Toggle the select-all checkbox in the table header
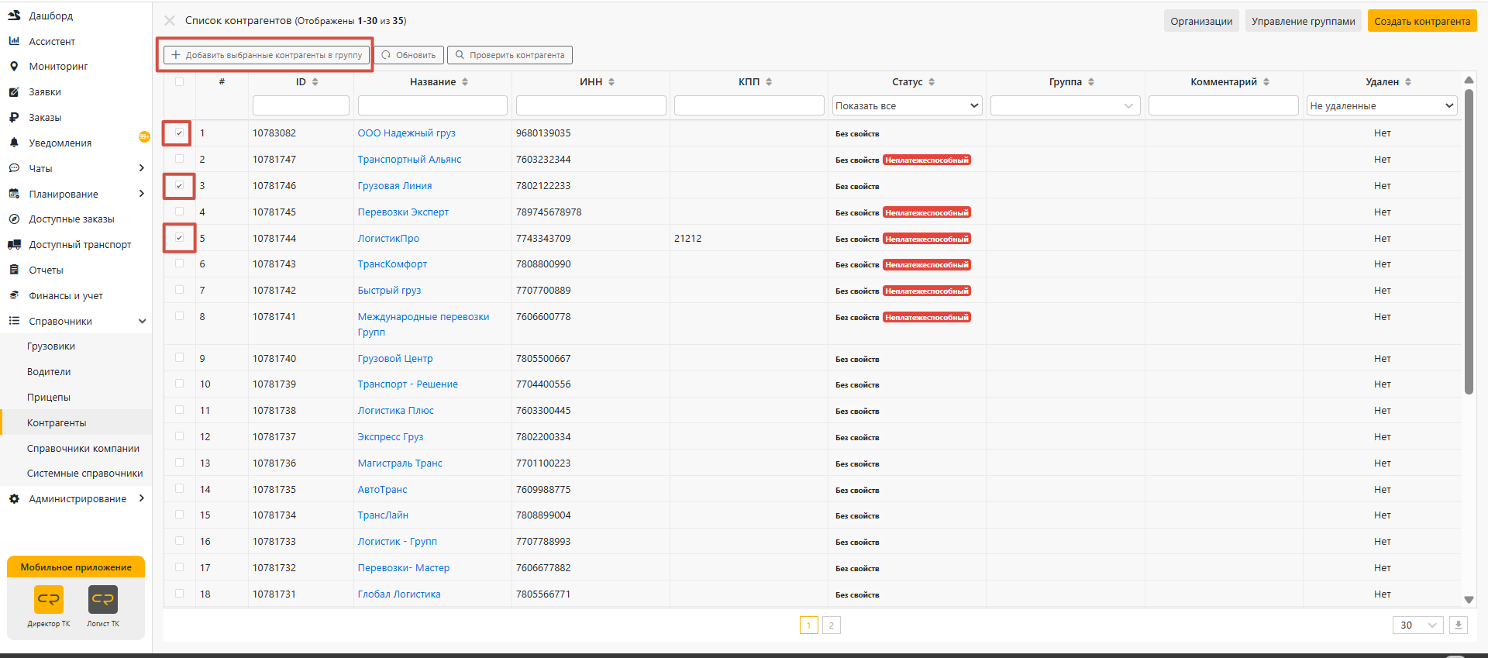 point(179,81)
